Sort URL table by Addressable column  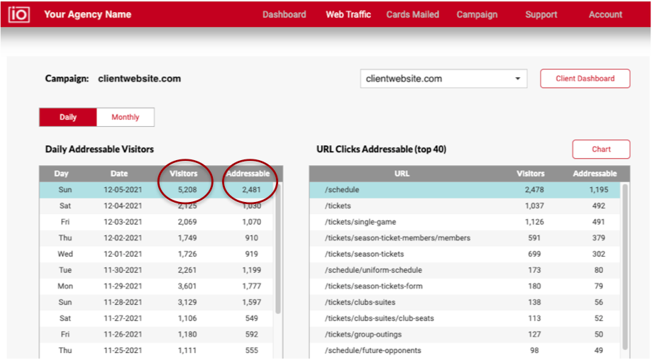coord(595,174)
